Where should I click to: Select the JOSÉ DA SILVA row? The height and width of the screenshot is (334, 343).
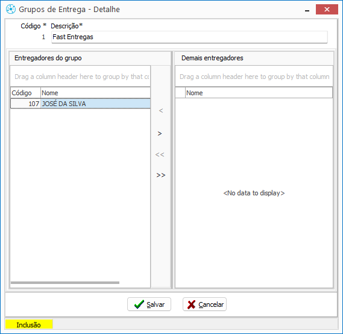(80, 104)
